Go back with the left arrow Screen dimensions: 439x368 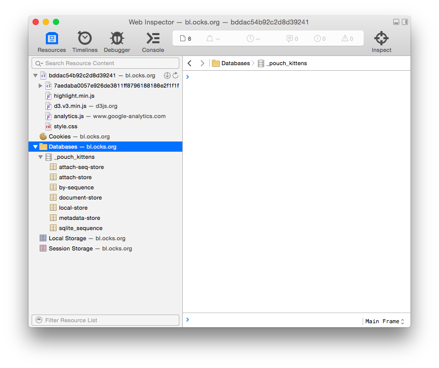coord(189,63)
